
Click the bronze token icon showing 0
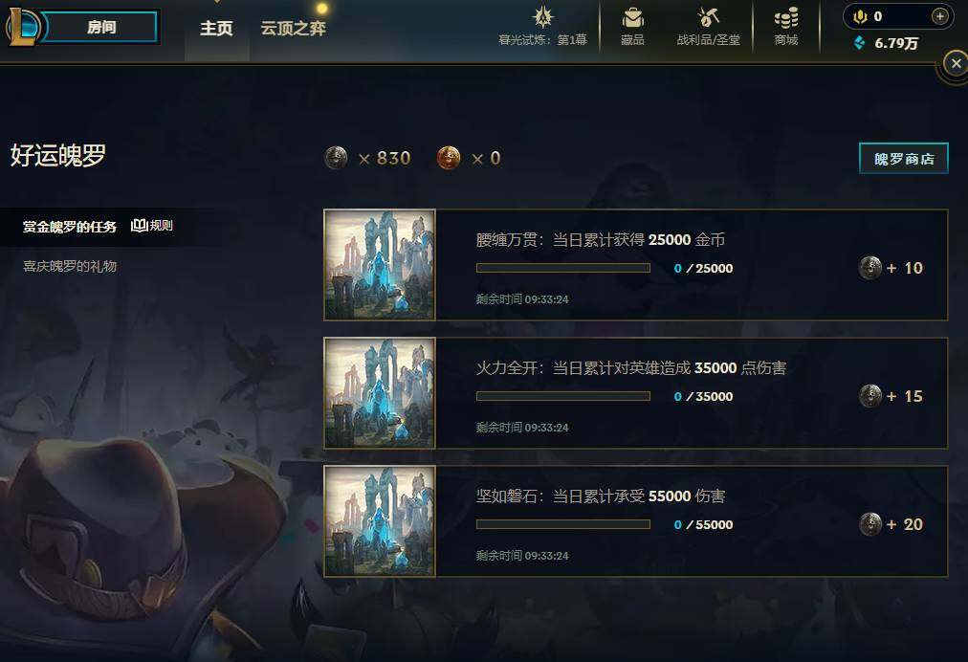pos(449,158)
